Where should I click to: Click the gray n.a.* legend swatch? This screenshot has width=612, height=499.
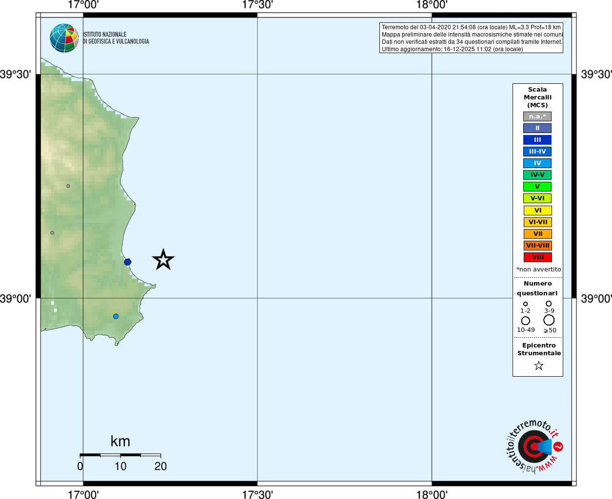537,116
